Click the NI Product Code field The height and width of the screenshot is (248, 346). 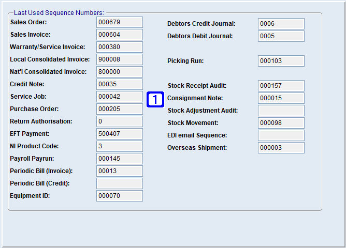click(120, 146)
